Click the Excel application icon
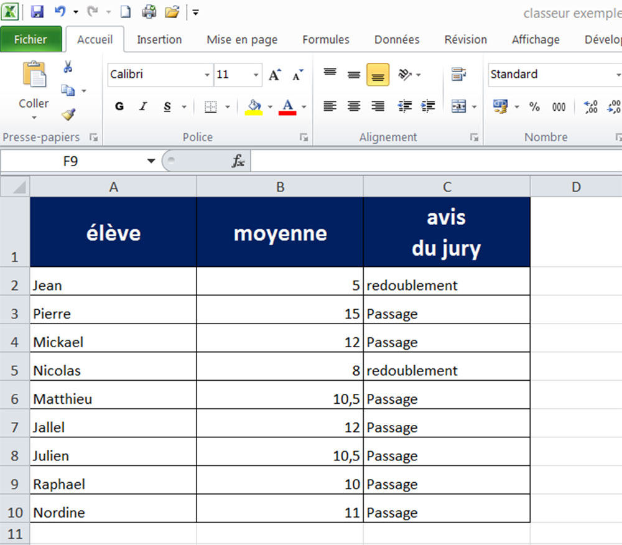This screenshot has height=545, width=622. coord(9,11)
